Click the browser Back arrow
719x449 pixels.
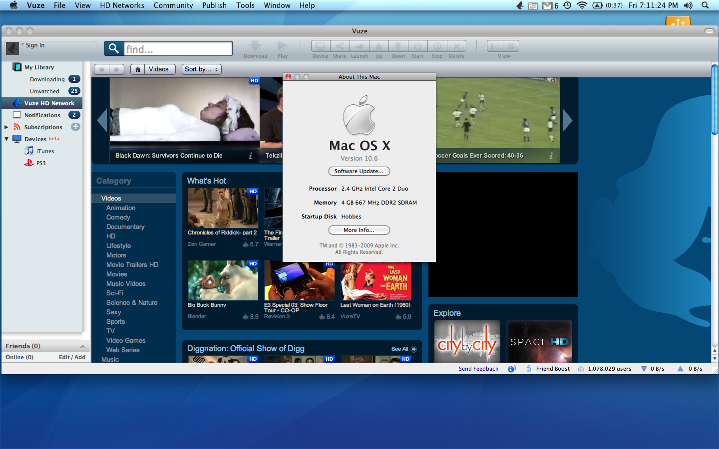(x=101, y=69)
